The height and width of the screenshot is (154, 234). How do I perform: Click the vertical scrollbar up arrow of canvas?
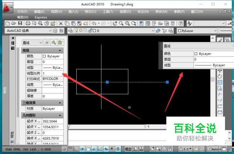pos(213,38)
